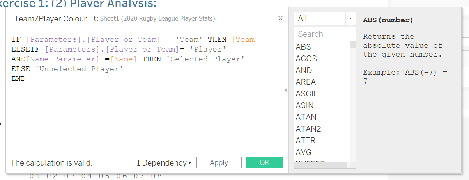469x180 pixels.
Task: Select ATTR from the function list
Action: (x=306, y=141)
